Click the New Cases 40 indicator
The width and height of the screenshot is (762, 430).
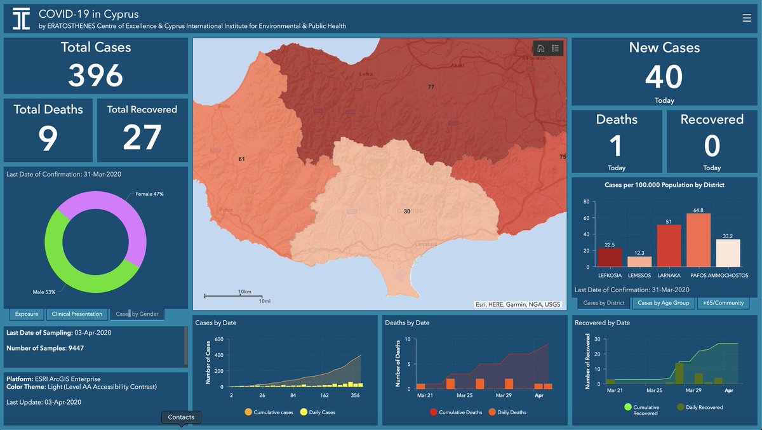pos(664,72)
